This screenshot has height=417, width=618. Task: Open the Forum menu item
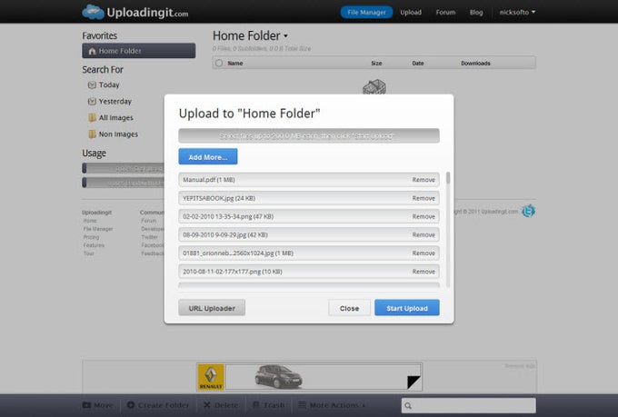pos(445,12)
